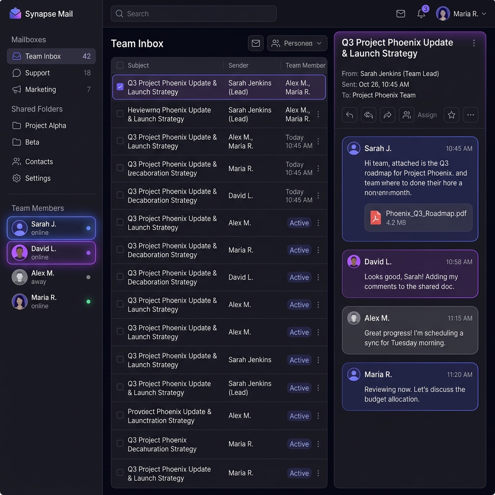Open row menu for David L. Today row
The width and height of the screenshot is (495, 495).
tap(318, 196)
